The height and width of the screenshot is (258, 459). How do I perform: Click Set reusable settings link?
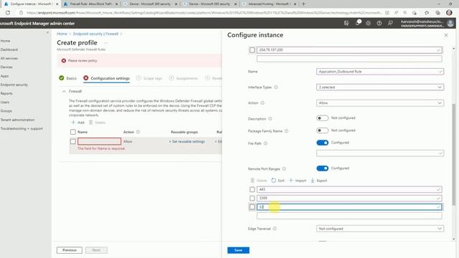(x=186, y=142)
